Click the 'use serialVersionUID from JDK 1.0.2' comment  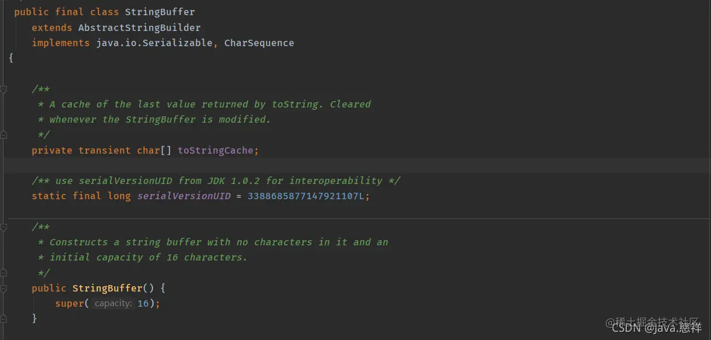click(216, 181)
